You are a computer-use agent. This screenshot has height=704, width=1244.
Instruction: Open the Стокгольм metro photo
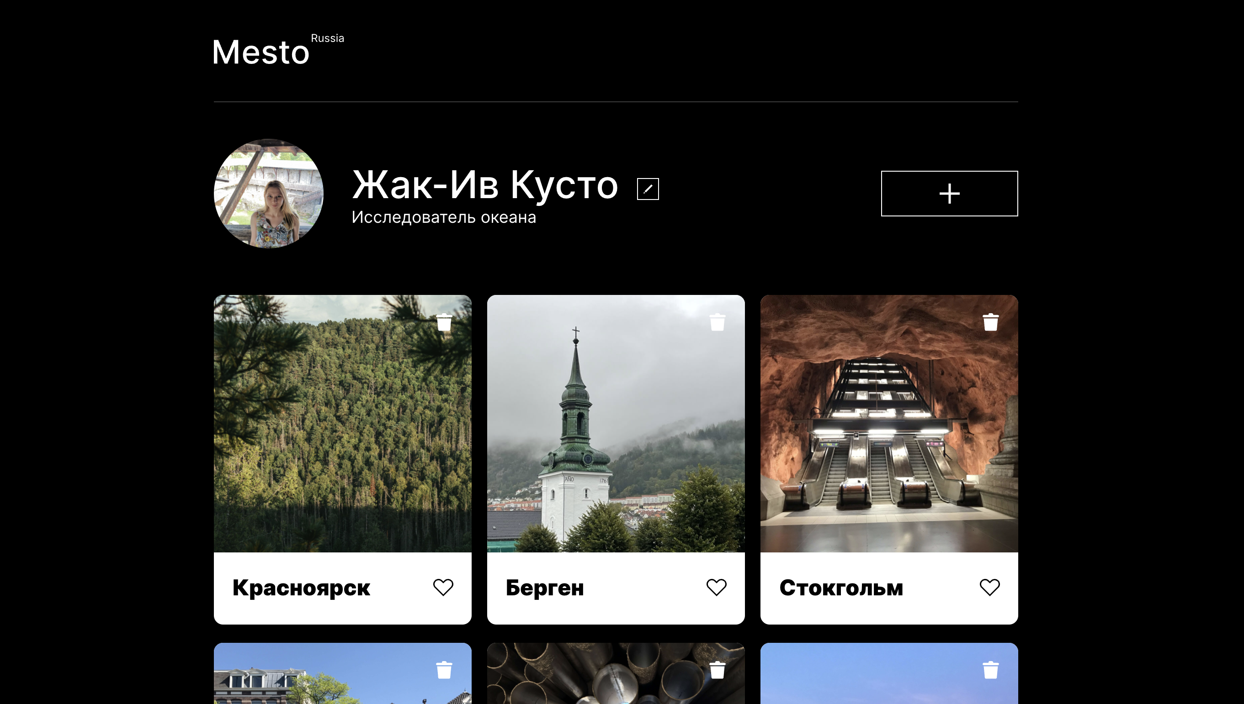coord(889,424)
